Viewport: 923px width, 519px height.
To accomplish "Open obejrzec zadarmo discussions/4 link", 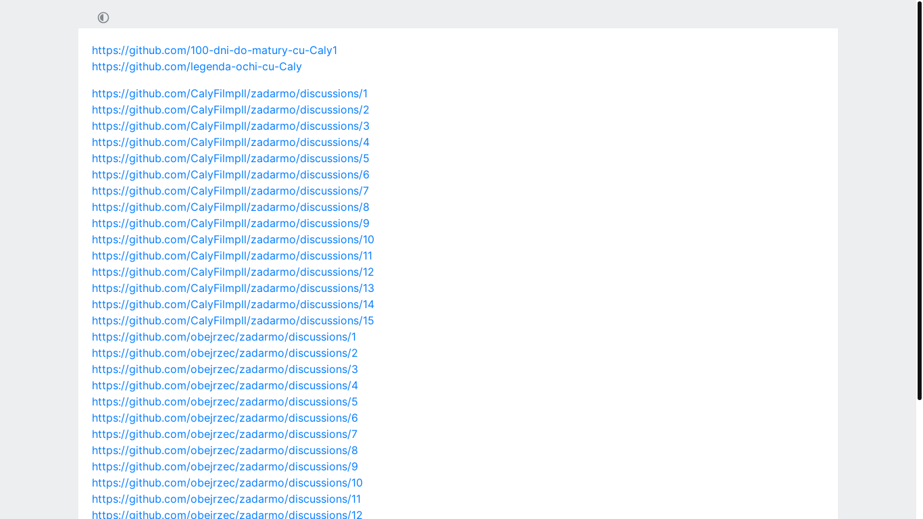I will 225,385.
